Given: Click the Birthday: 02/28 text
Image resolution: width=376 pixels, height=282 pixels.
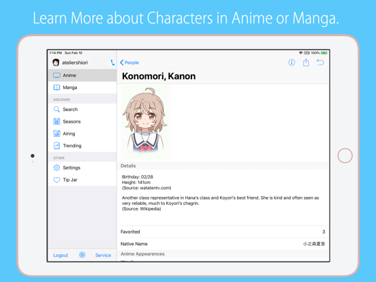Looking at the screenshot, I should coord(138,177).
